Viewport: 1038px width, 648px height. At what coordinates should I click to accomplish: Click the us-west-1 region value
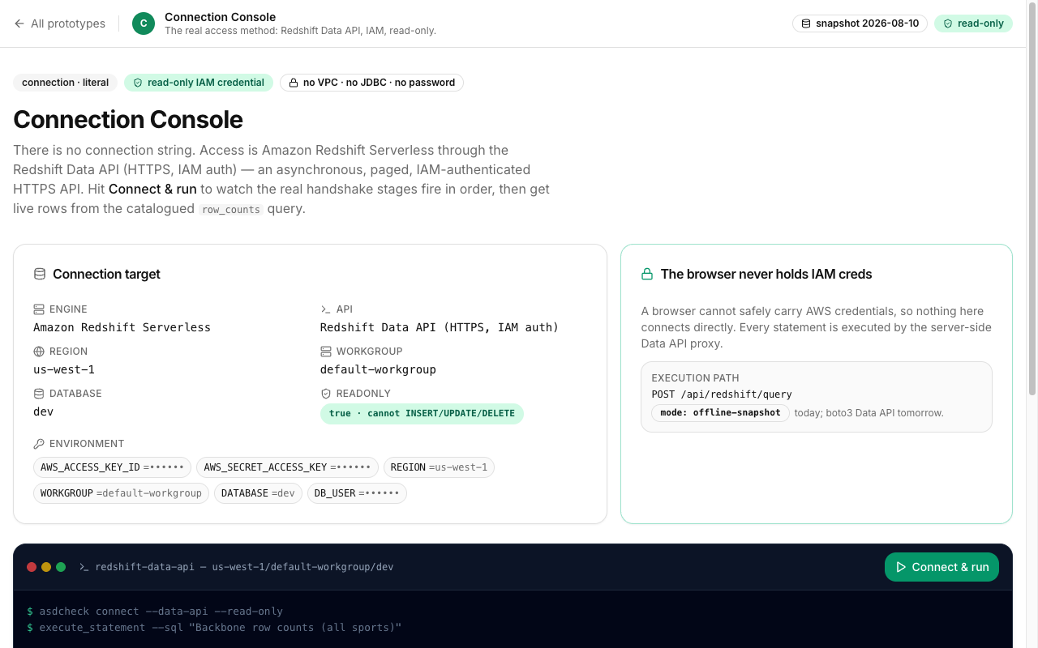tap(64, 369)
